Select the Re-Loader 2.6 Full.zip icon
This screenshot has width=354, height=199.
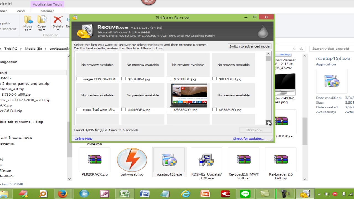click(281, 159)
